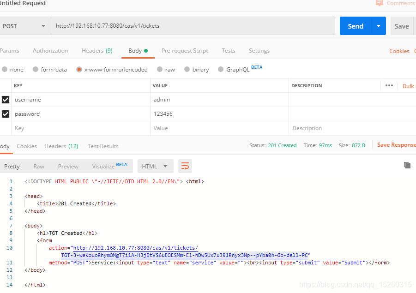Viewport: 416px width, 293px height.
Task: Uncheck the password parameter row
Action: [6, 114]
